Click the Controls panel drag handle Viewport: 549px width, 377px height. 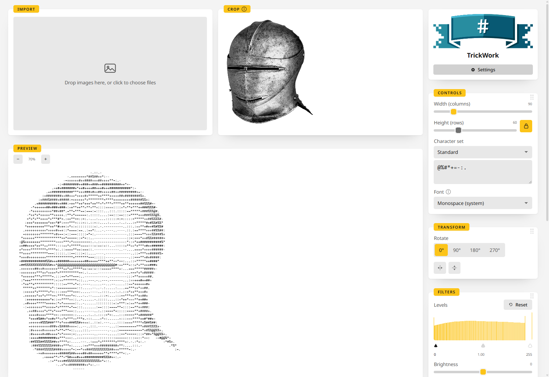532,97
